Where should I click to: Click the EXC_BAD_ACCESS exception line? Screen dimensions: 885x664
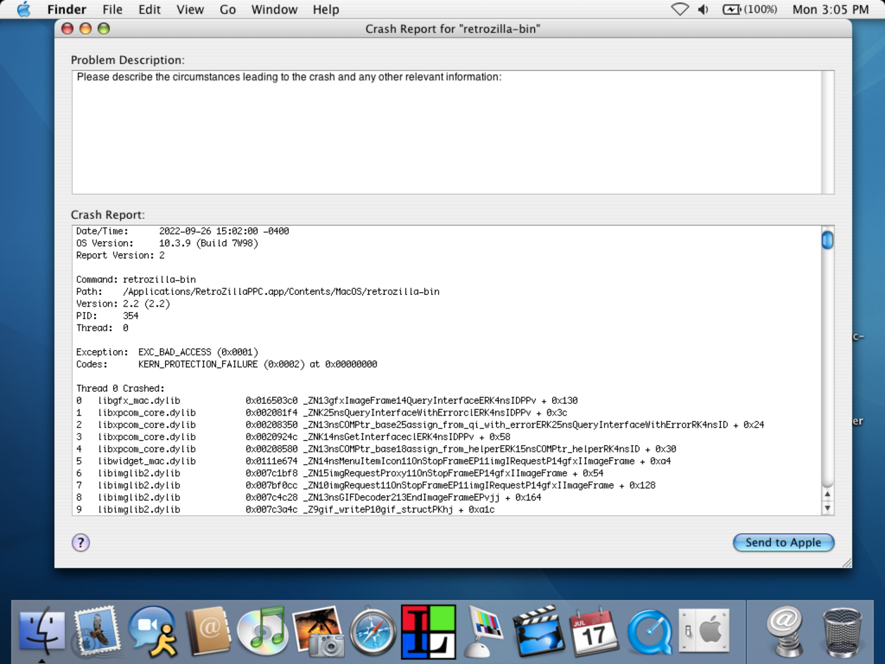(167, 352)
